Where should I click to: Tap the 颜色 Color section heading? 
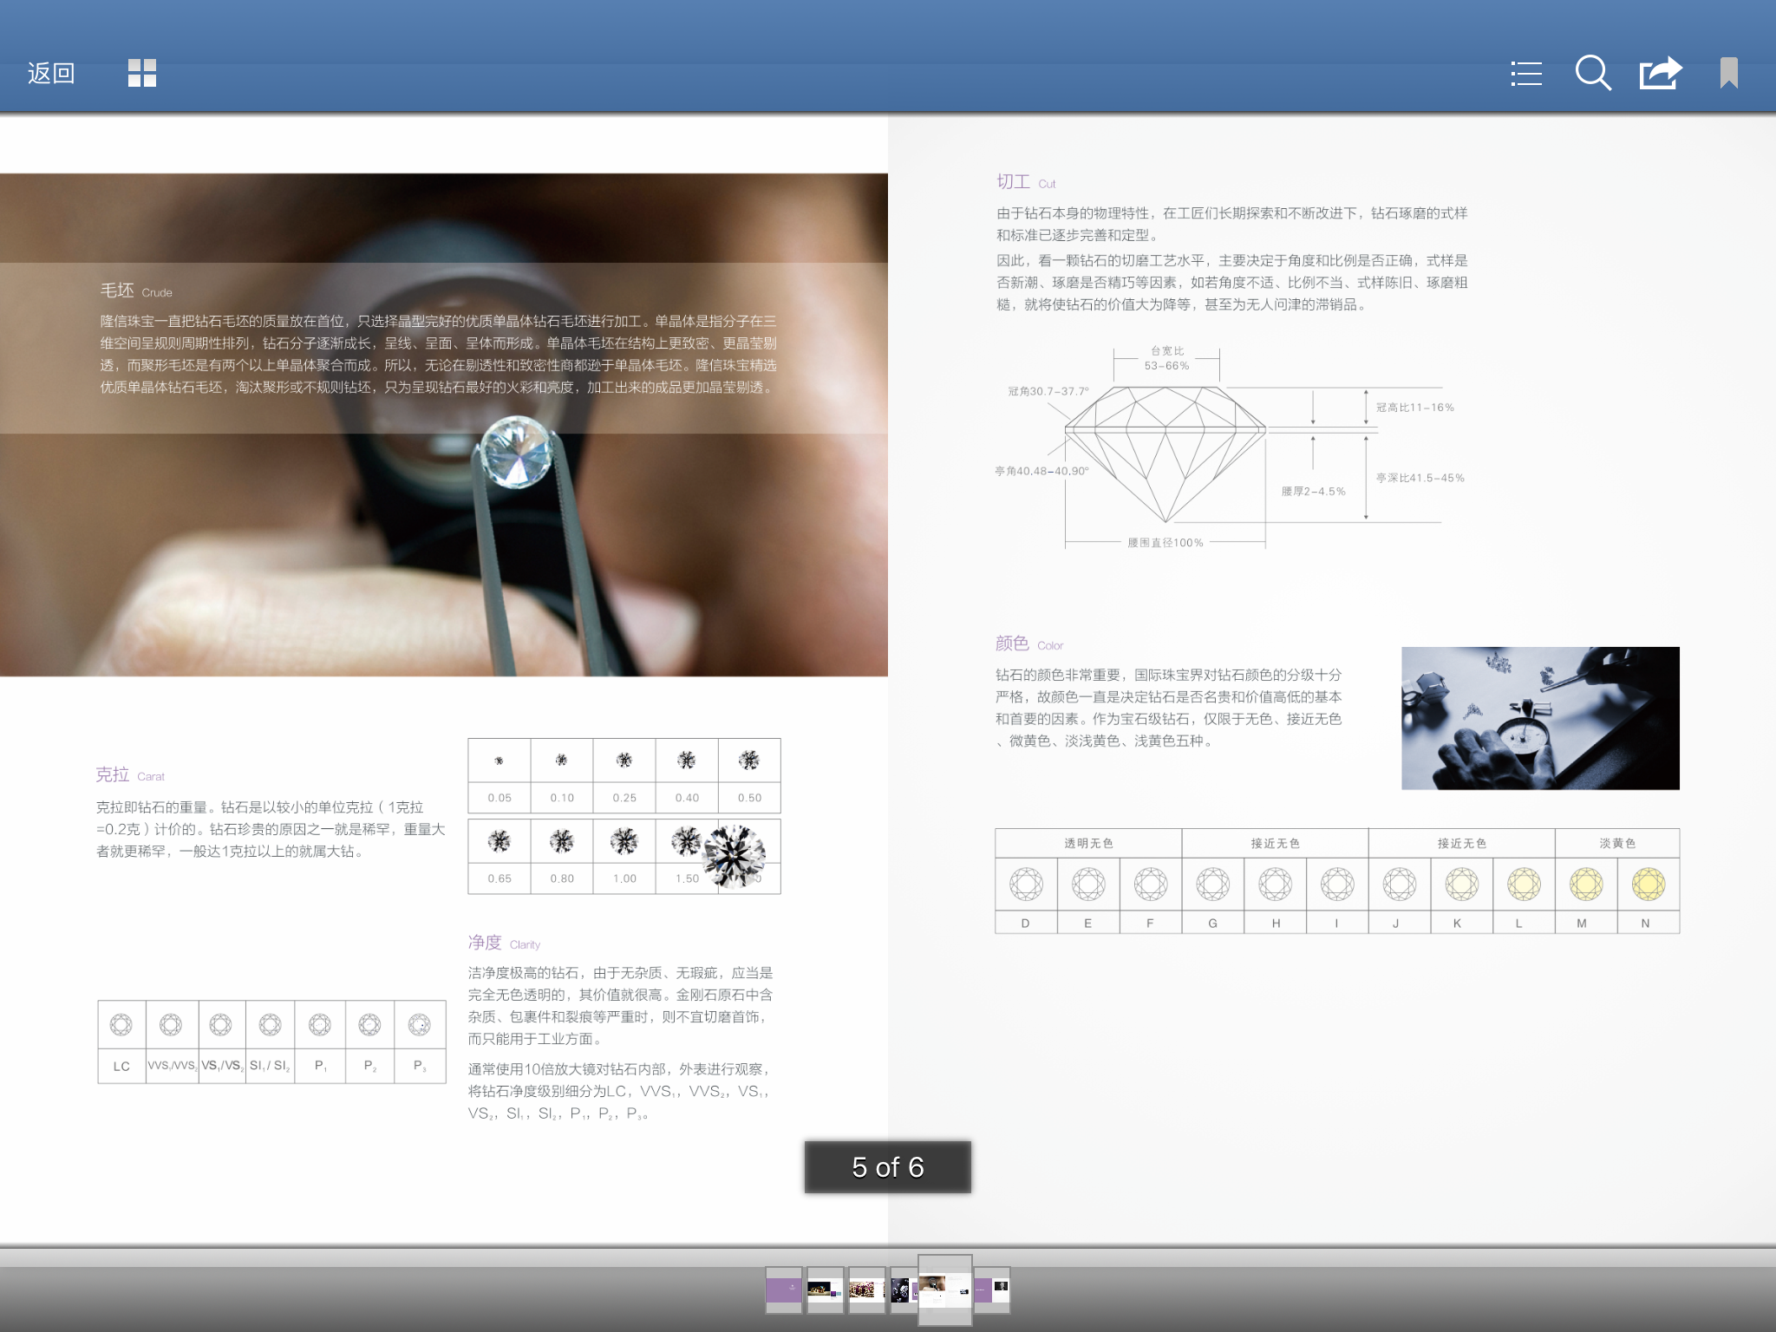tap(1028, 643)
